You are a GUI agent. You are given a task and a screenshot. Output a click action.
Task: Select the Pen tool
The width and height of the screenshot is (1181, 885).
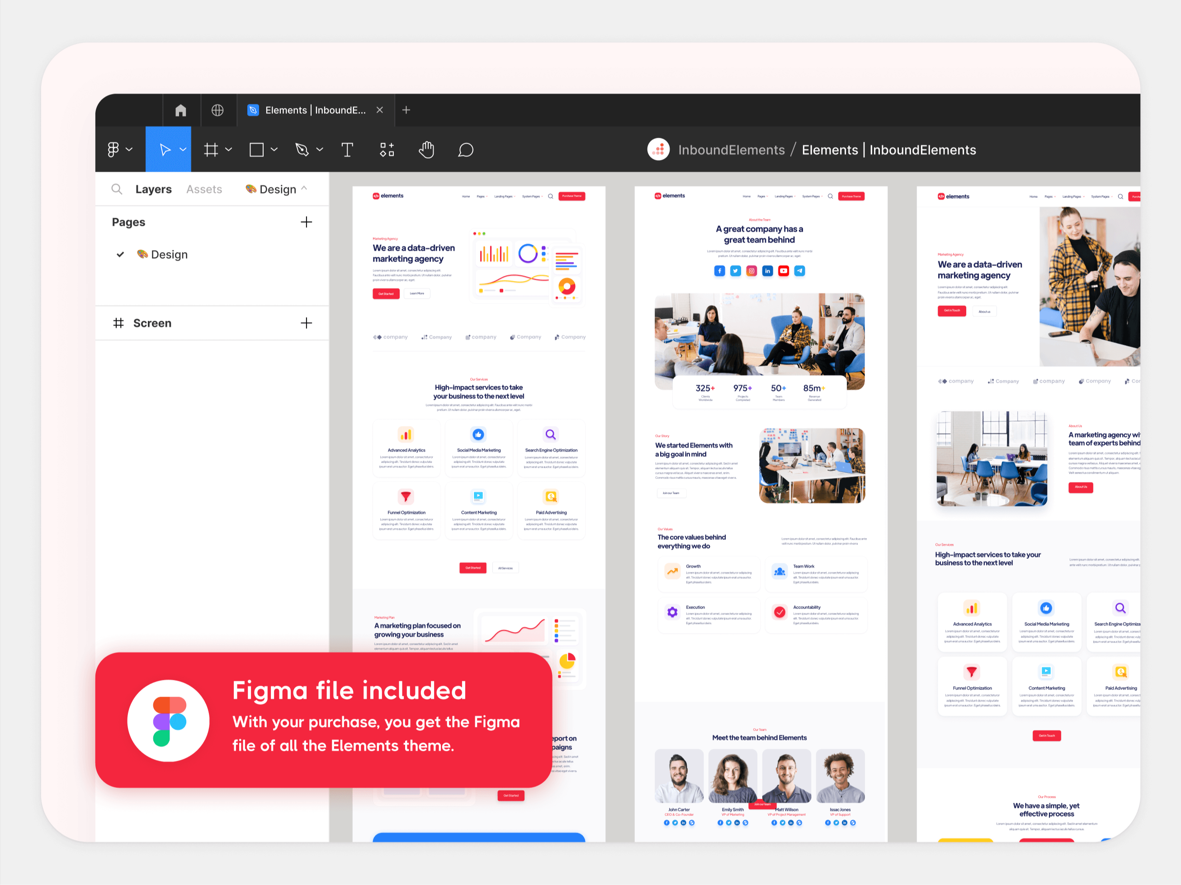[x=302, y=150]
